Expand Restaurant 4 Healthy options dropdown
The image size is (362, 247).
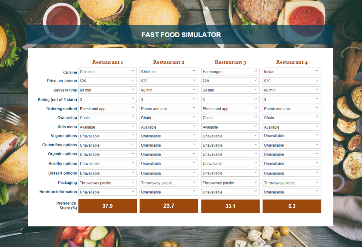[292, 164]
